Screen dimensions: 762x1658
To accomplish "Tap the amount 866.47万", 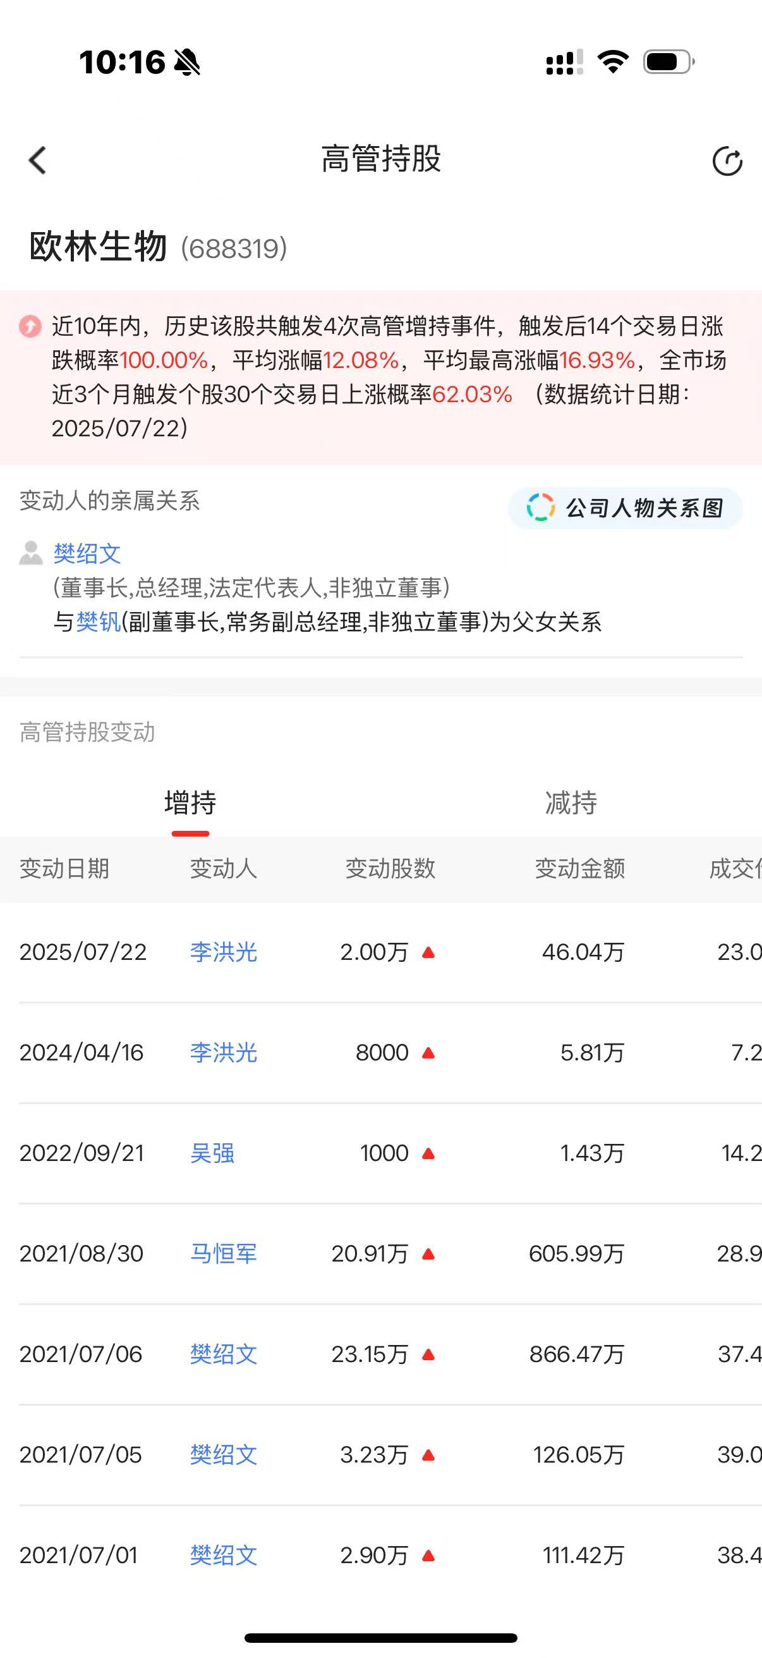I will point(577,1354).
